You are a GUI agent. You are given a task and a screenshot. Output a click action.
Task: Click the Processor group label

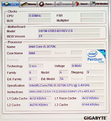click(15, 42)
